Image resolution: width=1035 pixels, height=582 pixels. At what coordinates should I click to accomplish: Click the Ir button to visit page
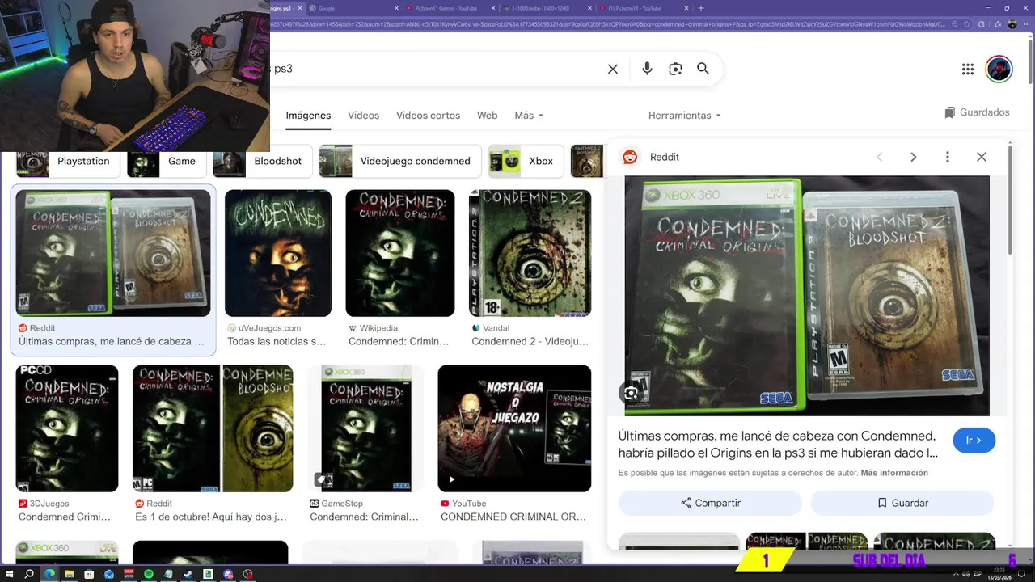click(974, 441)
